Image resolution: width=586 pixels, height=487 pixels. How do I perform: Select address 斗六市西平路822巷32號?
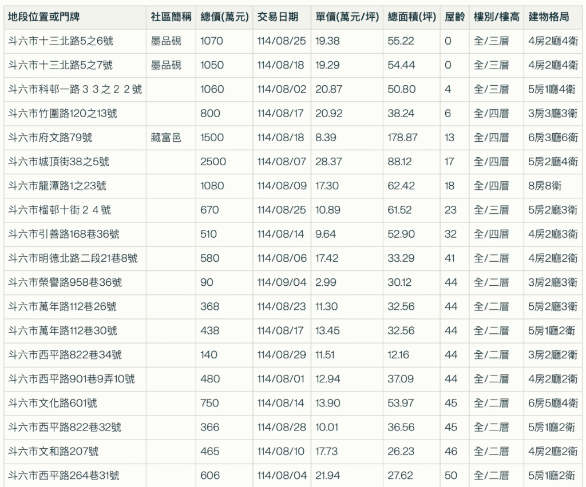pyautogui.click(x=65, y=428)
